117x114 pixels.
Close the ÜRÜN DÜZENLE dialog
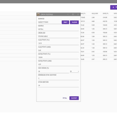(78, 14)
